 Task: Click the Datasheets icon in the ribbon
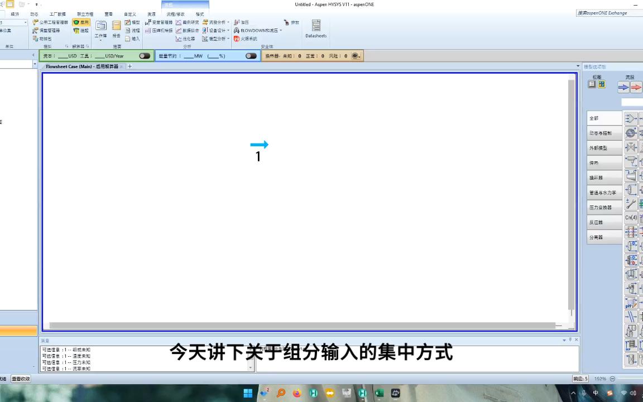coord(315,28)
